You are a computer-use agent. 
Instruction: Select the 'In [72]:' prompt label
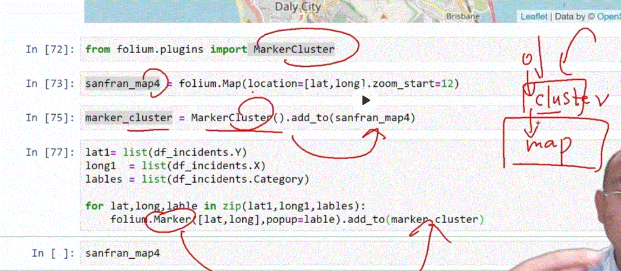(x=50, y=49)
